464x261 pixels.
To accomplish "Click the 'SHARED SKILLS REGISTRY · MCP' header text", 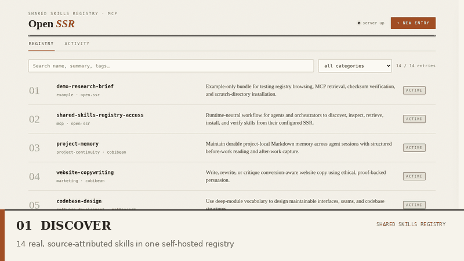I will click(x=73, y=13).
